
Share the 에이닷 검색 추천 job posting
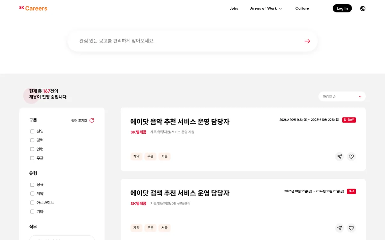(339, 228)
